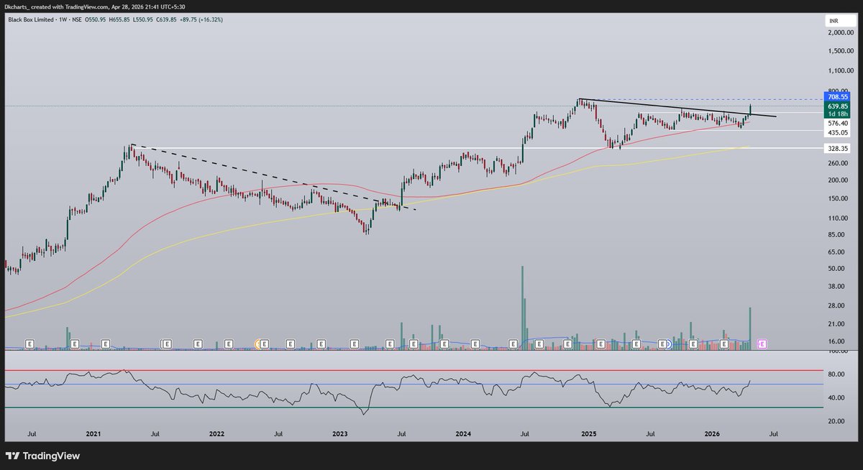Screen dimensions: 863x470
Task: Click the yellow crescent event icon near mid-2022
Action: tap(258, 344)
